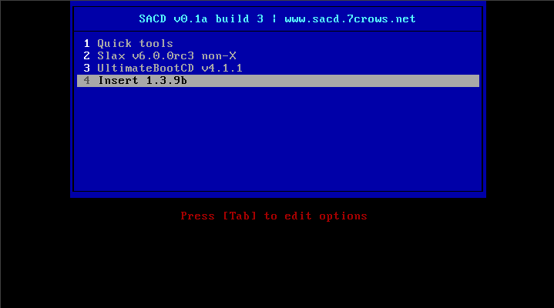Click hotkey number 2 beside Slax

click(x=86, y=55)
